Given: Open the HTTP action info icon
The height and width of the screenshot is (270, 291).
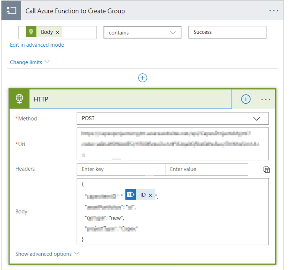Looking at the screenshot, I should tap(246, 99).
